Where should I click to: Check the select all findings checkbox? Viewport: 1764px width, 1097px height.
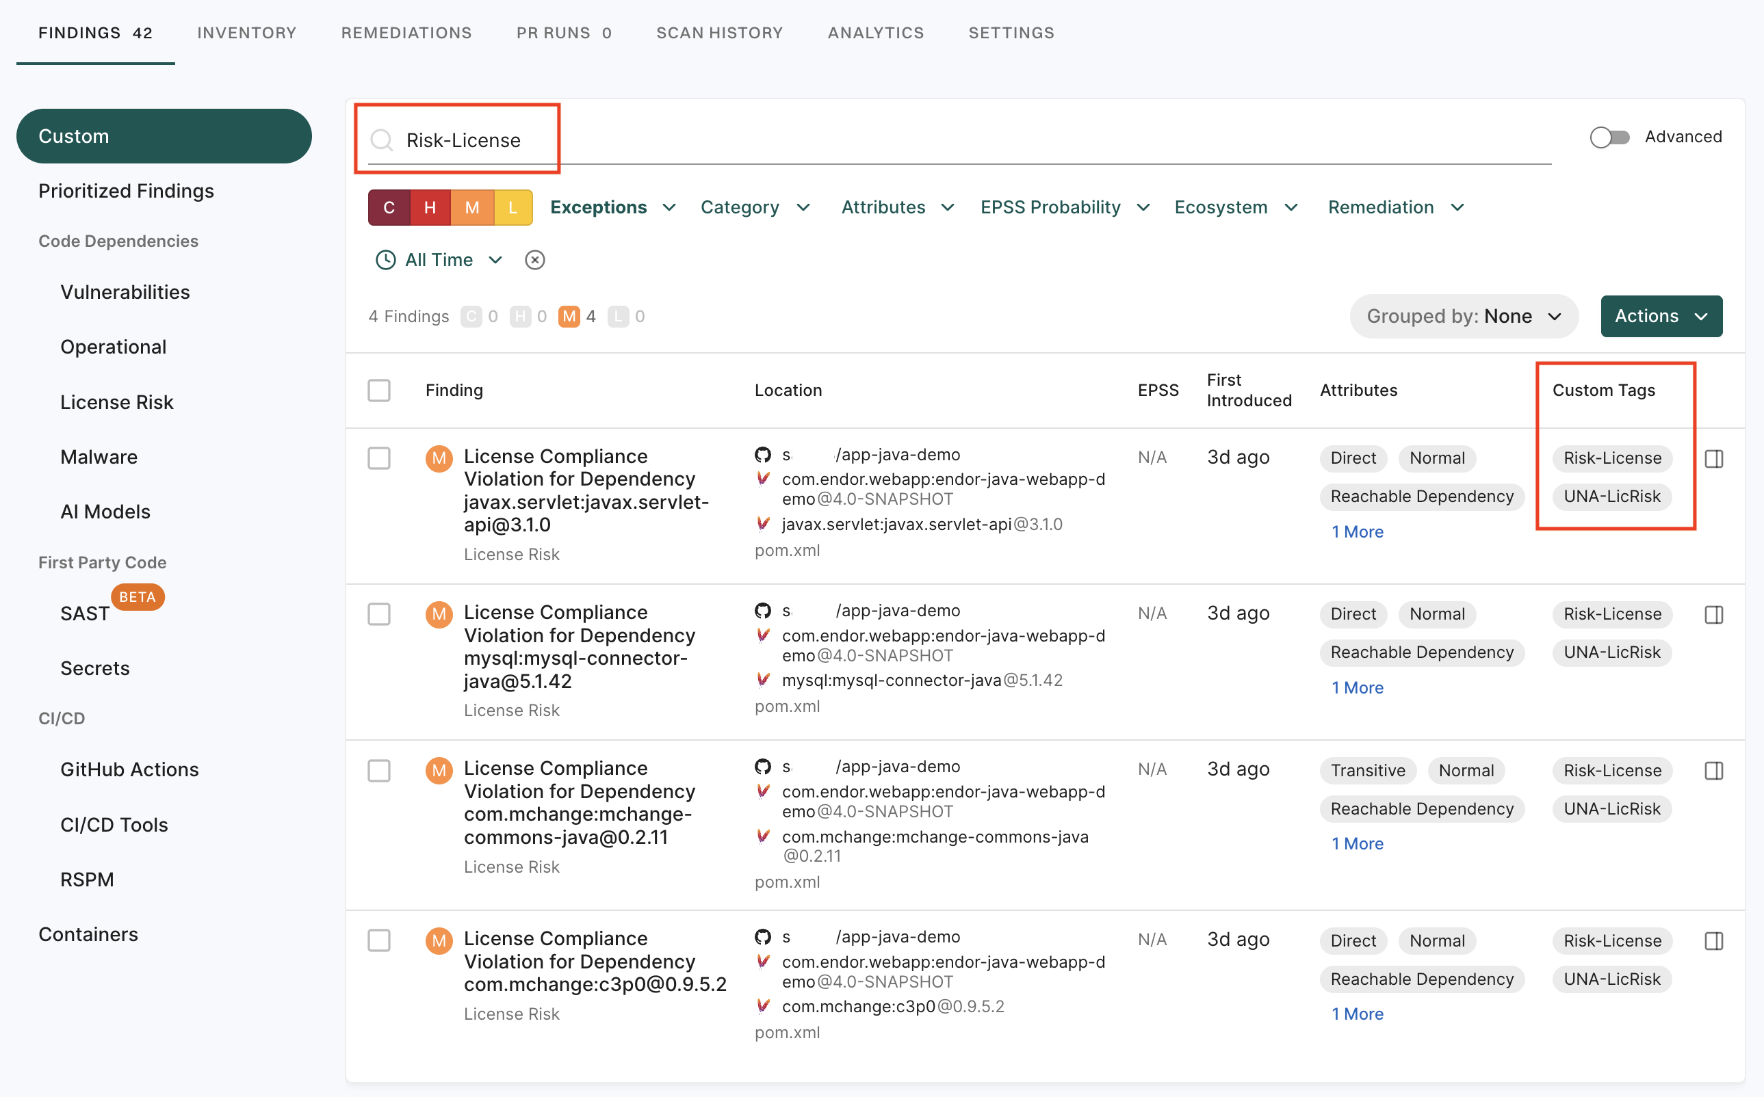click(378, 389)
